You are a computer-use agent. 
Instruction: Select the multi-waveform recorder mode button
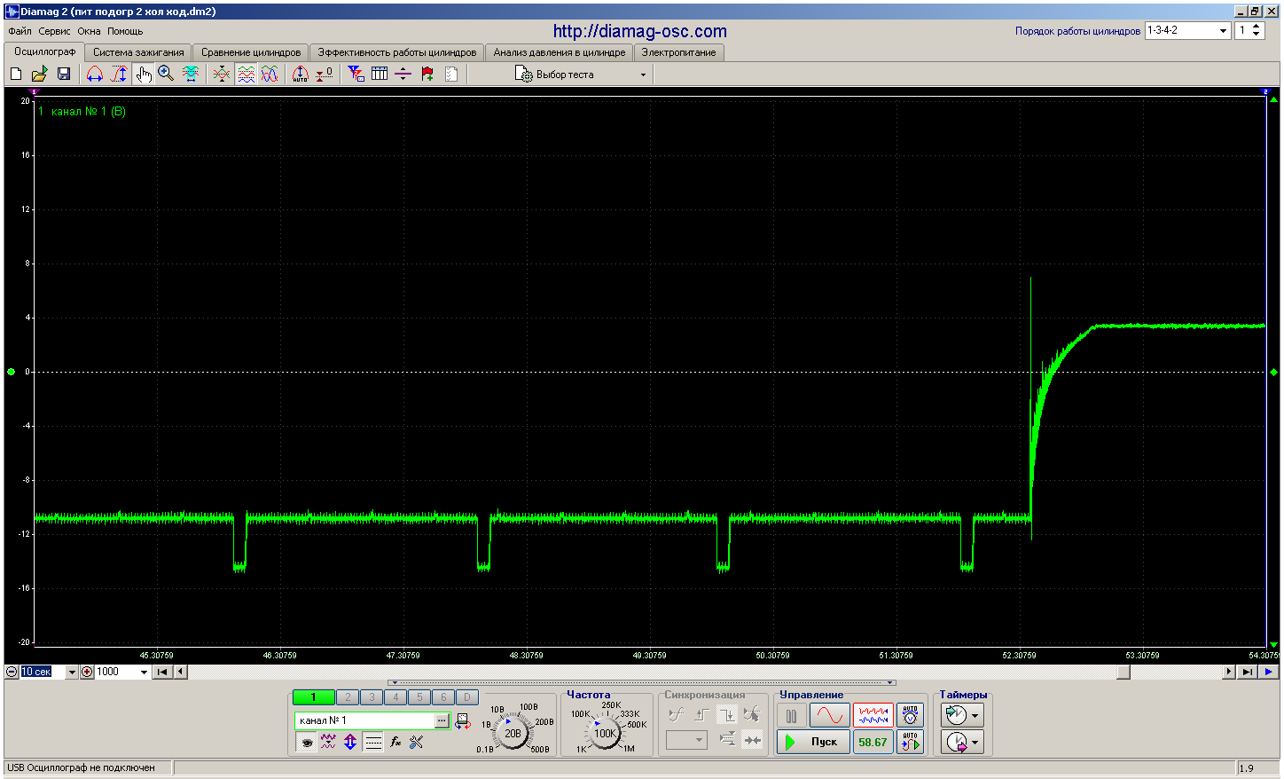[873, 715]
